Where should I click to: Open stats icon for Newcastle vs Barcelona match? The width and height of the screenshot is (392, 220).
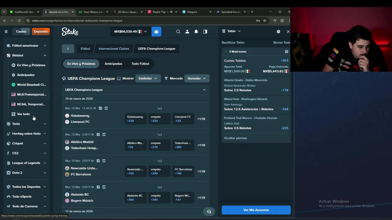(98, 161)
